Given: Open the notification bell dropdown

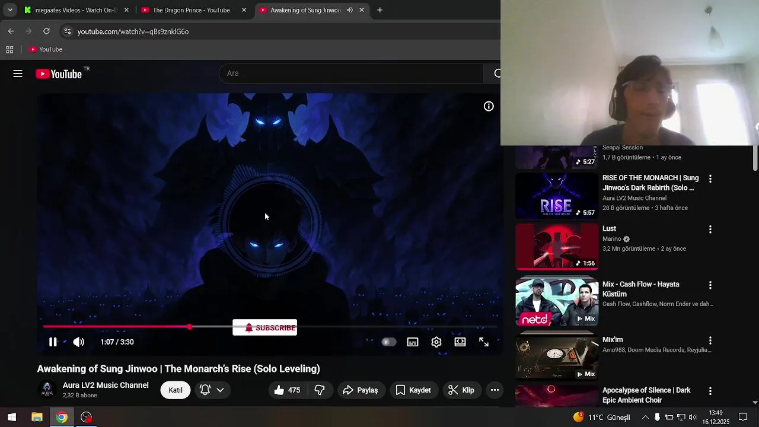Looking at the screenshot, I should click(x=212, y=390).
